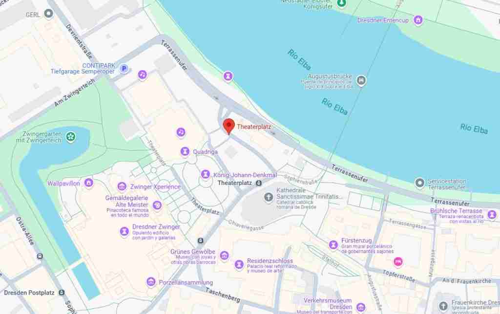Open the Dresdner Zwinger label

tap(156, 227)
